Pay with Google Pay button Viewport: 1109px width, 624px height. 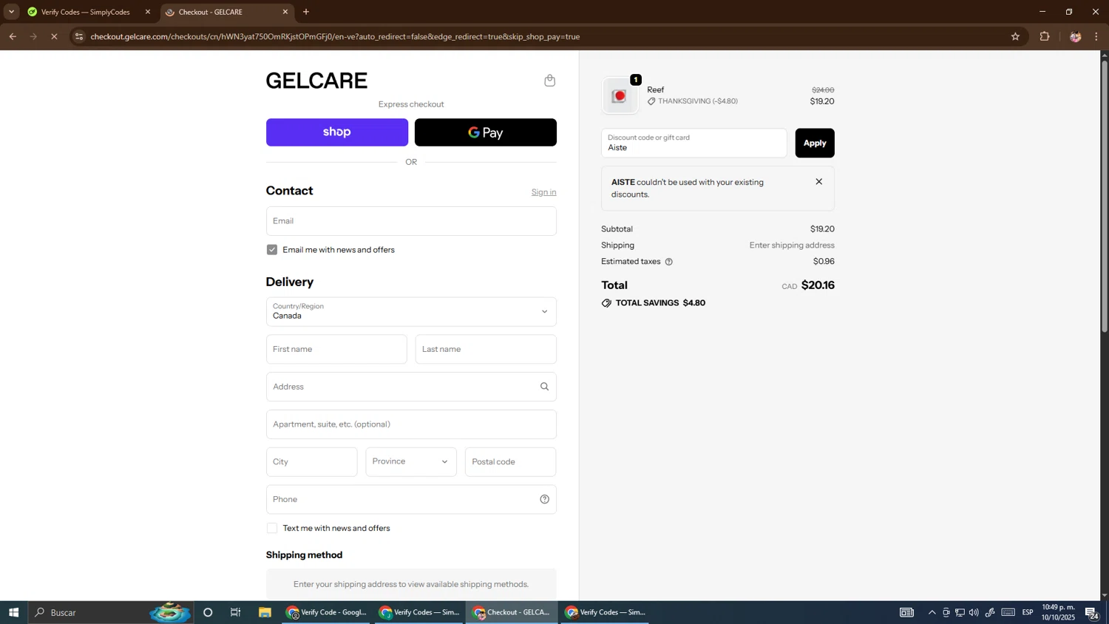click(486, 132)
